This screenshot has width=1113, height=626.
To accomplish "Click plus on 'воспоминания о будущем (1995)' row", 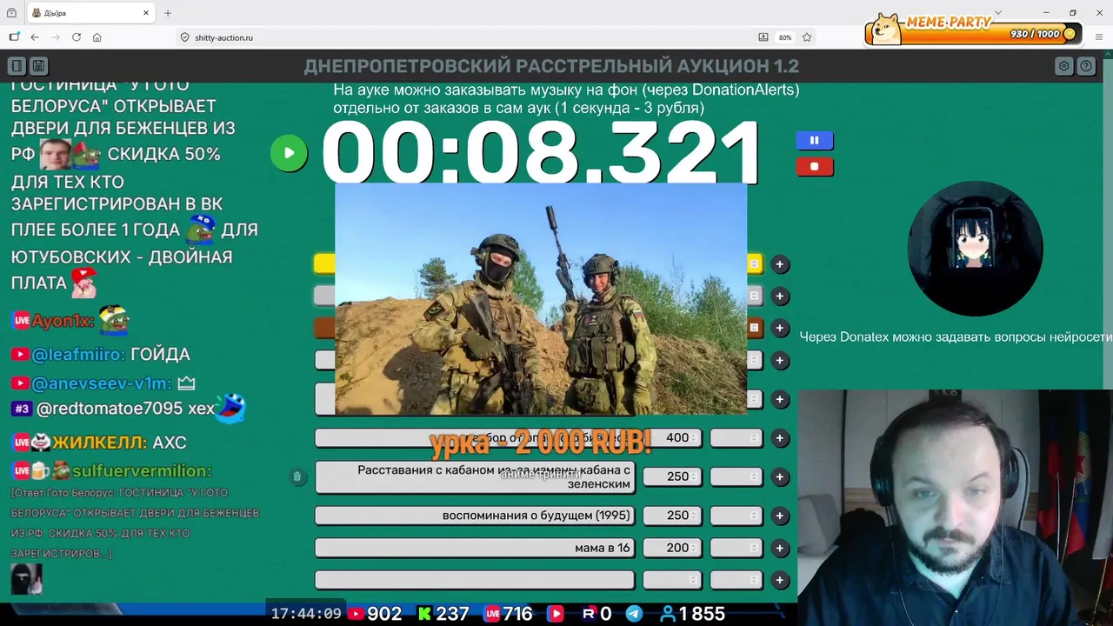I will (780, 516).
